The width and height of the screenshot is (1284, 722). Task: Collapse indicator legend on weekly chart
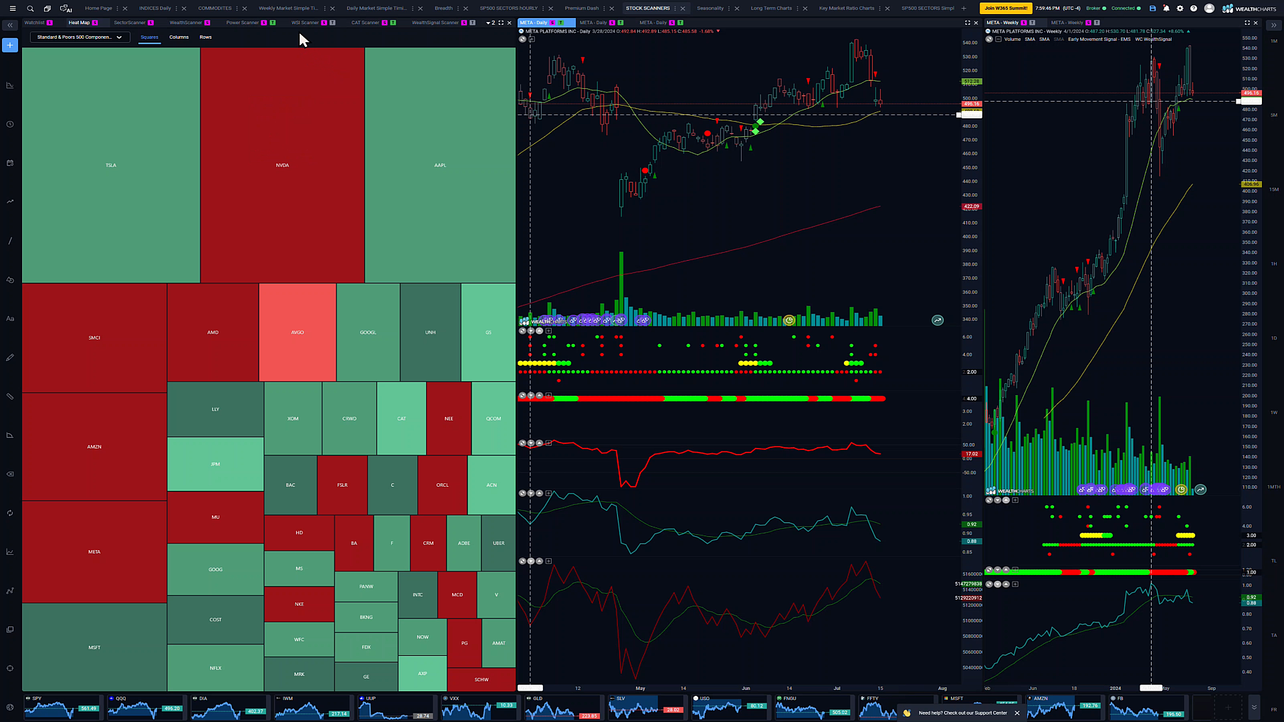coord(998,39)
